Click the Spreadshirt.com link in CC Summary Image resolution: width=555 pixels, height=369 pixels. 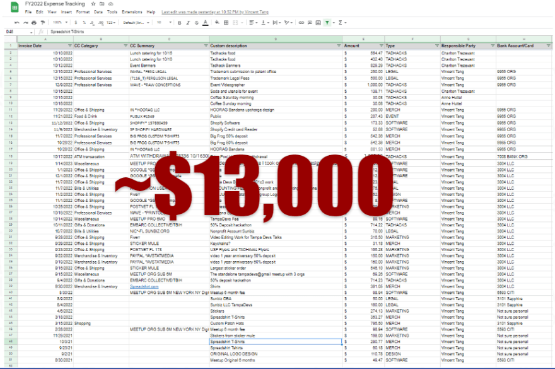(144, 286)
